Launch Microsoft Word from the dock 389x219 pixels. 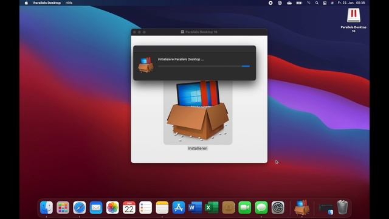(x=195, y=207)
